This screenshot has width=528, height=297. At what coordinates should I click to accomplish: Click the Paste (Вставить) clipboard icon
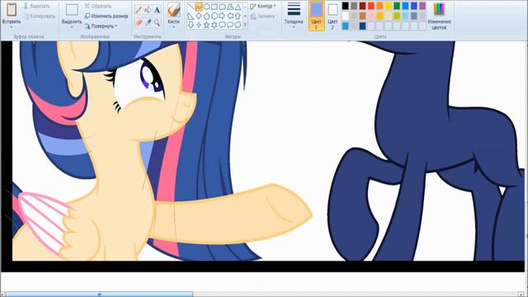click(12, 9)
